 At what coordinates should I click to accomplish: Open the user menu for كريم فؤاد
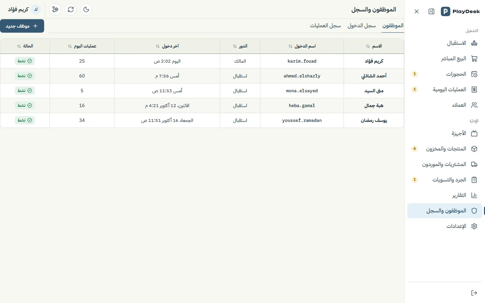click(24, 9)
